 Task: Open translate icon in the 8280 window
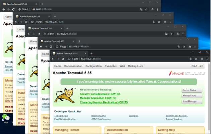(x=154, y=22)
